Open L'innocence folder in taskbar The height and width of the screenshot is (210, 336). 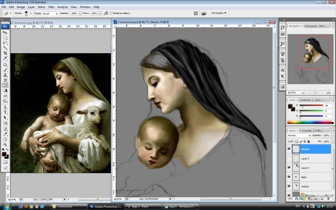pos(68,207)
